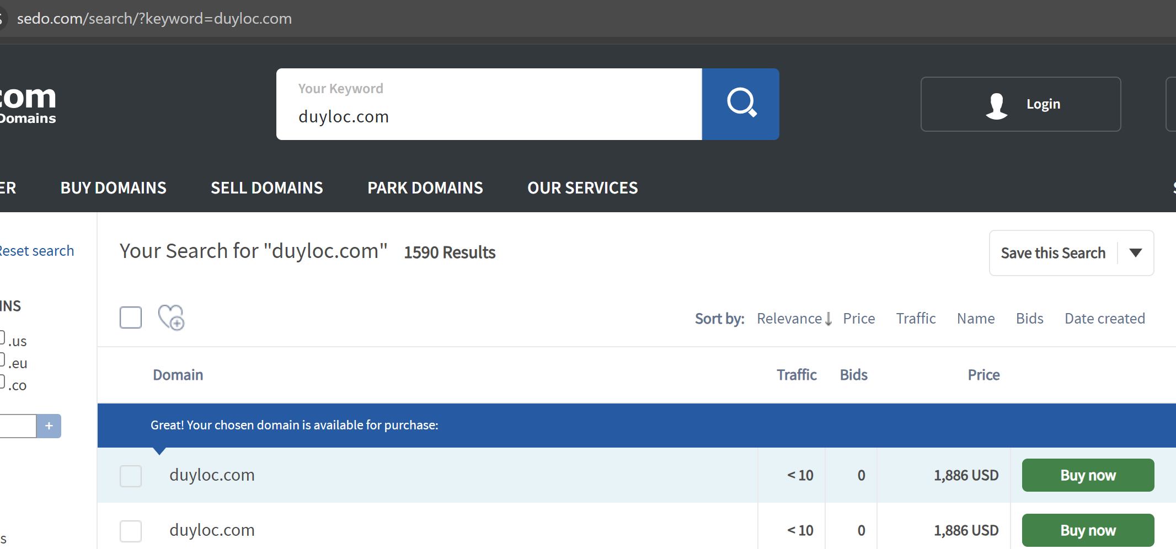The width and height of the screenshot is (1176, 549).
Task: Toggle the .eu domain extension filter
Action: pos(2,359)
